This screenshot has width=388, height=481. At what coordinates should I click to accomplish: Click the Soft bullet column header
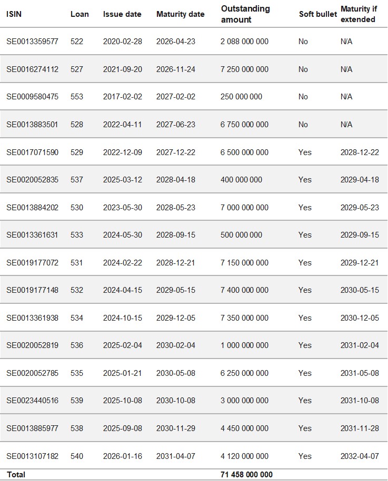tap(318, 14)
